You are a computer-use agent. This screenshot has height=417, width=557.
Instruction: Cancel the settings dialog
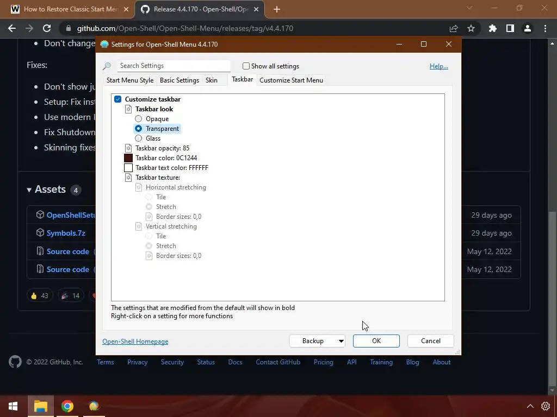coord(431,341)
